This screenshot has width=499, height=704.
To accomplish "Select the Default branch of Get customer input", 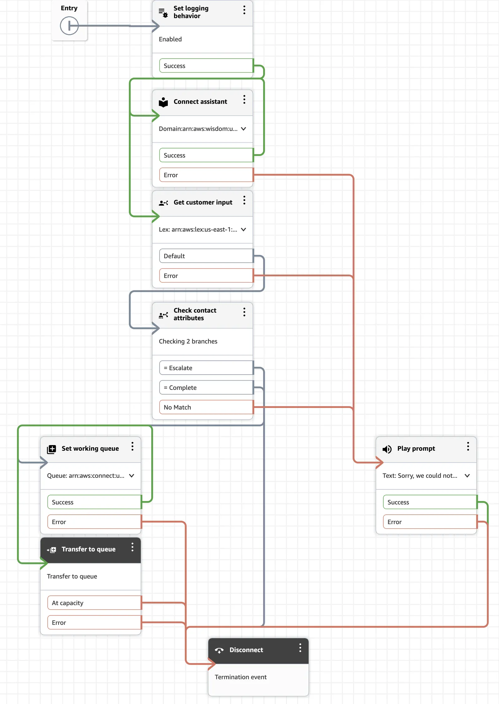I will (206, 256).
